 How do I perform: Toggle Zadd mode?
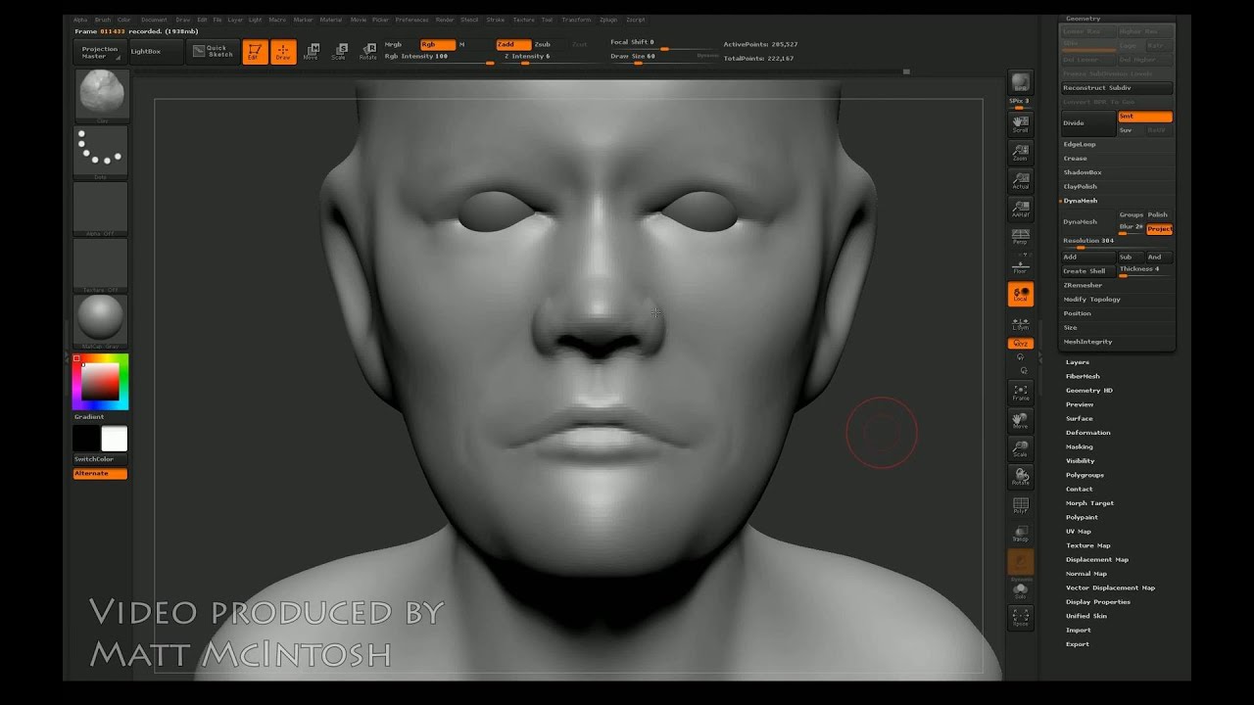513,44
